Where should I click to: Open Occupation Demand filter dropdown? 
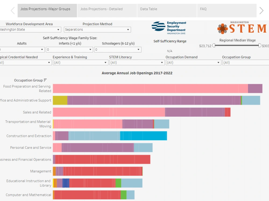coord(193,62)
